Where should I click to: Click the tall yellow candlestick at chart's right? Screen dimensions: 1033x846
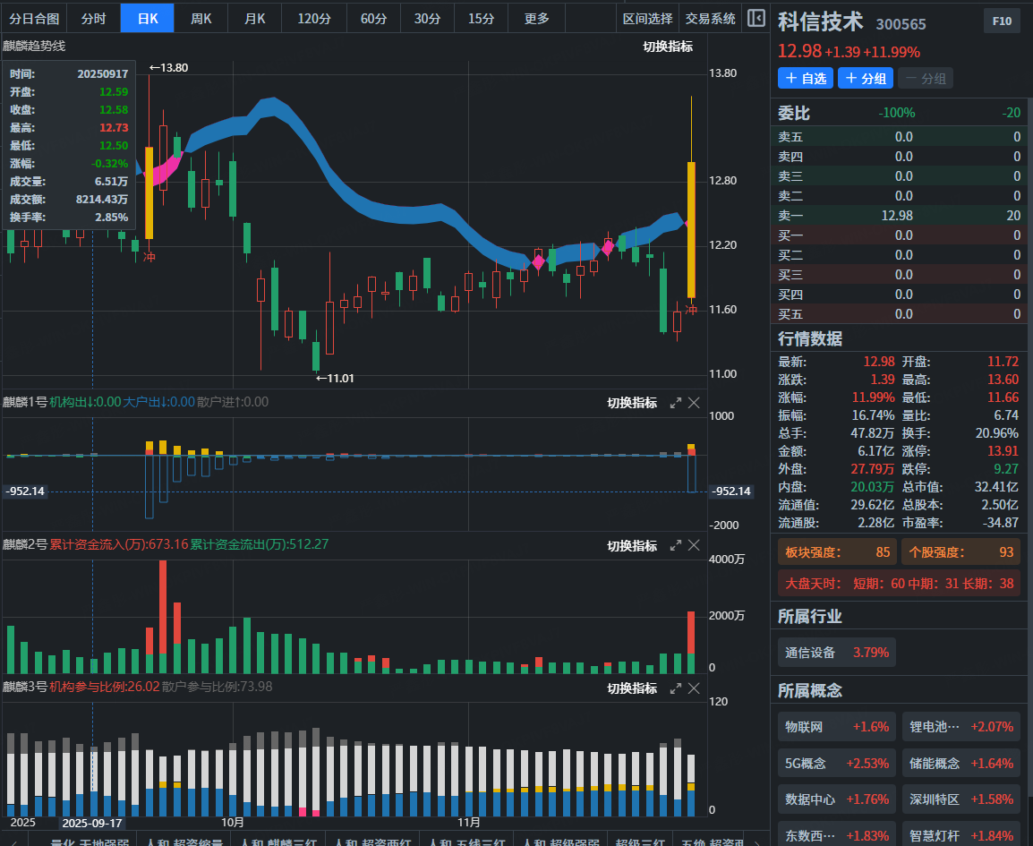(691, 229)
